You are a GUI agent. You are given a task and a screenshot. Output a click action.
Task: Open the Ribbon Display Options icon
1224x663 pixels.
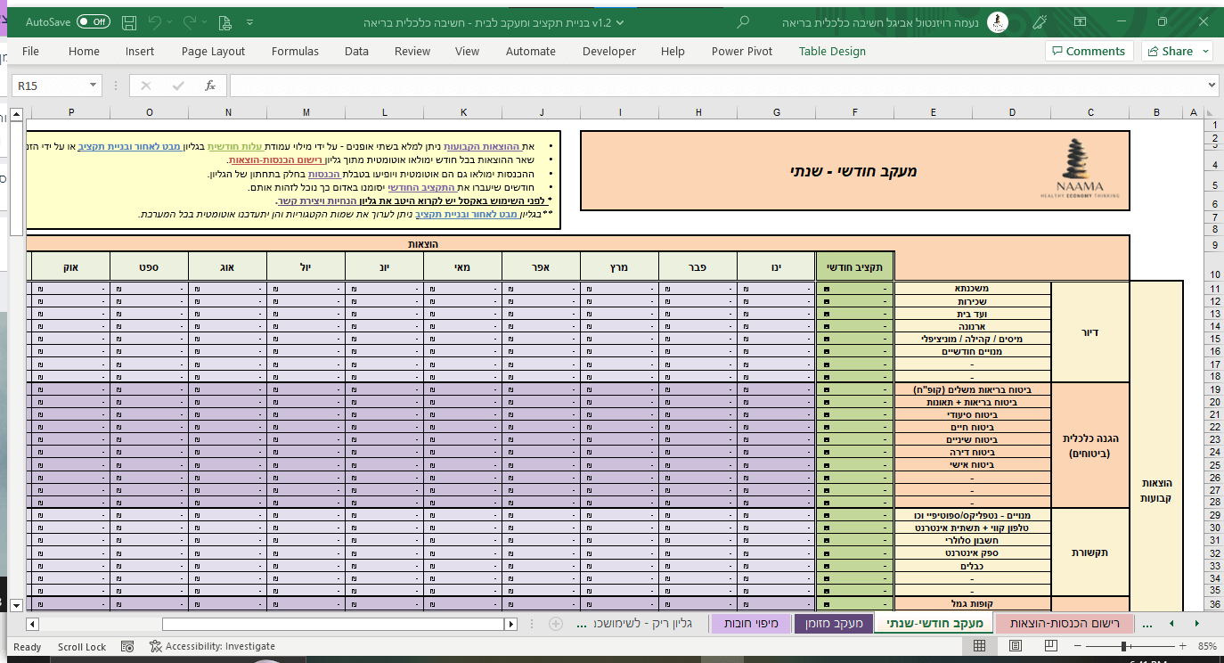pos(1081,21)
